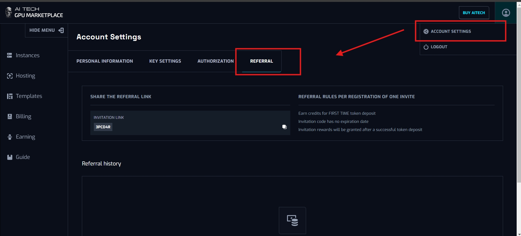Select the Authorization tab
The height and width of the screenshot is (236, 521).
[x=215, y=61]
